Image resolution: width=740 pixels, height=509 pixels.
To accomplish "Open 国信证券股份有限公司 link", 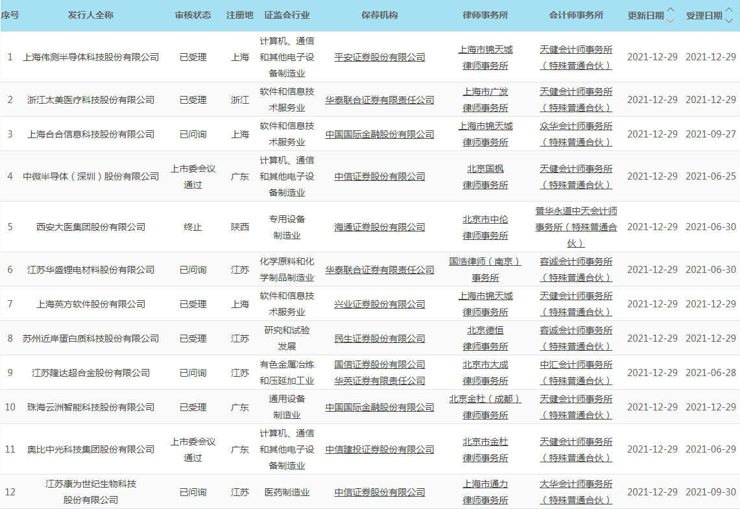I will point(379,364).
